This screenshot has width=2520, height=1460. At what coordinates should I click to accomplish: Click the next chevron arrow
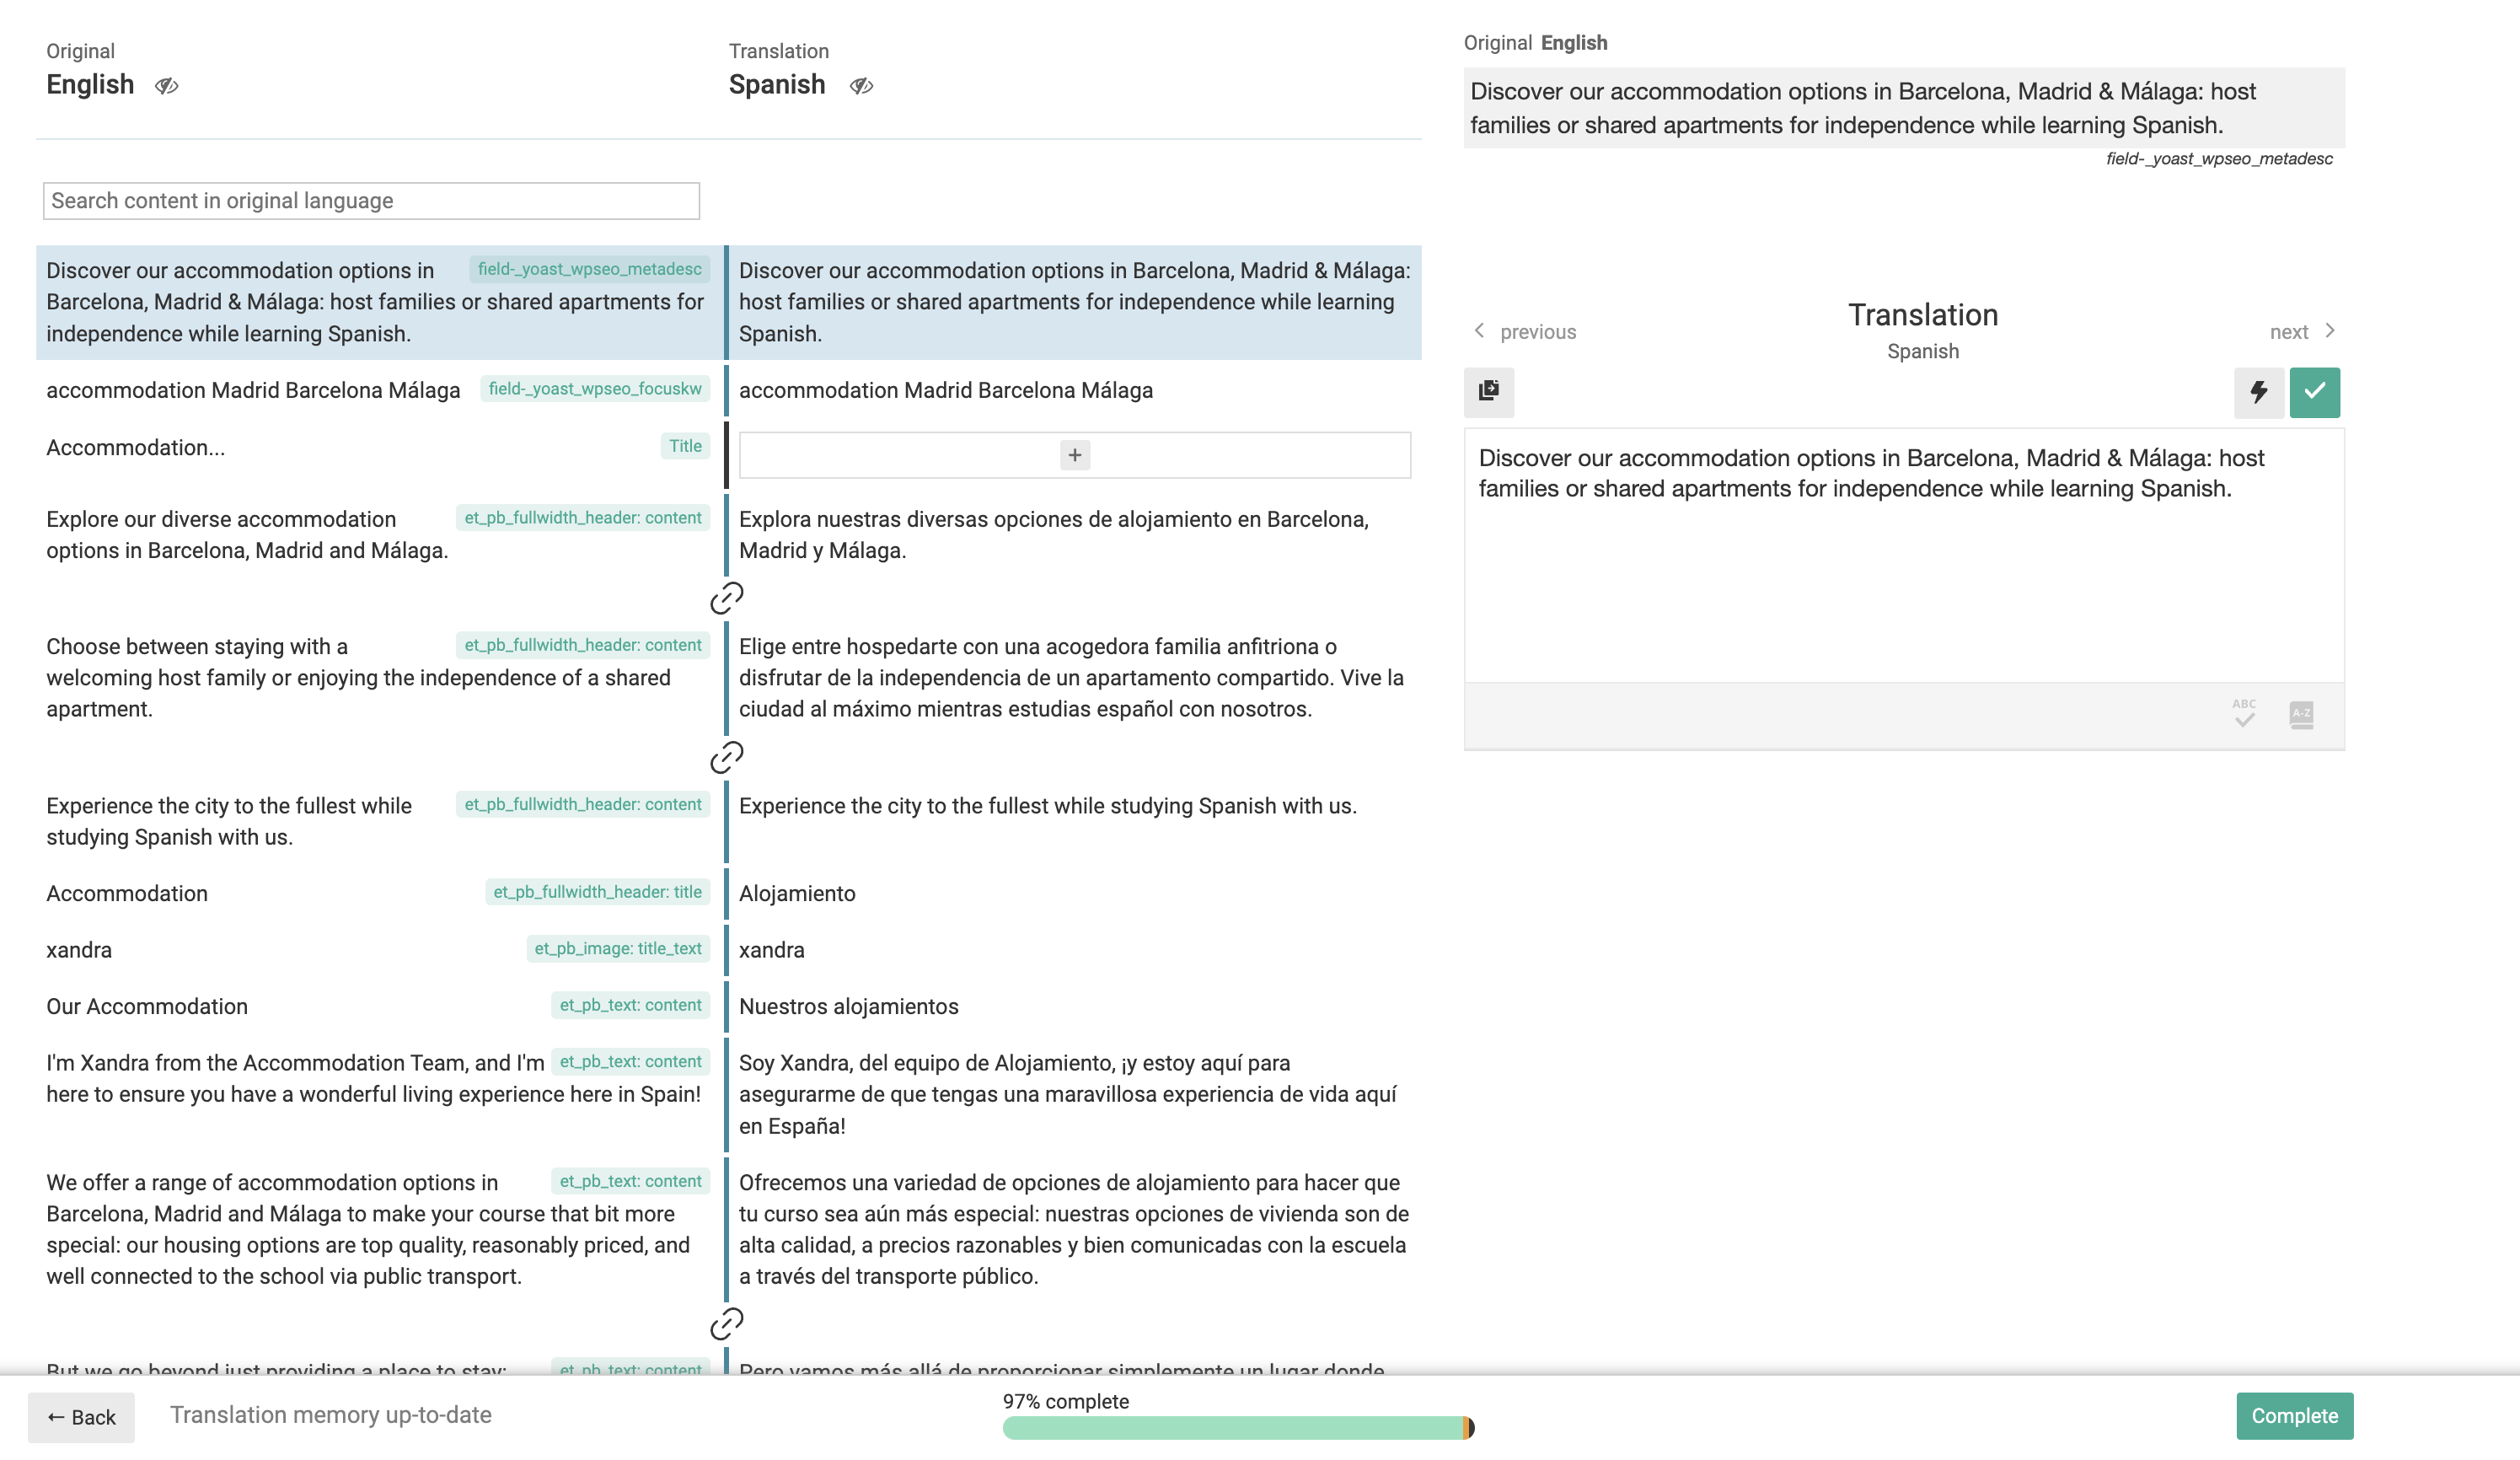click(x=2330, y=331)
